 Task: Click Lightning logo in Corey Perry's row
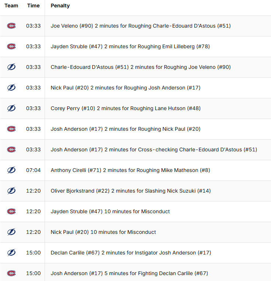tap(11, 108)
